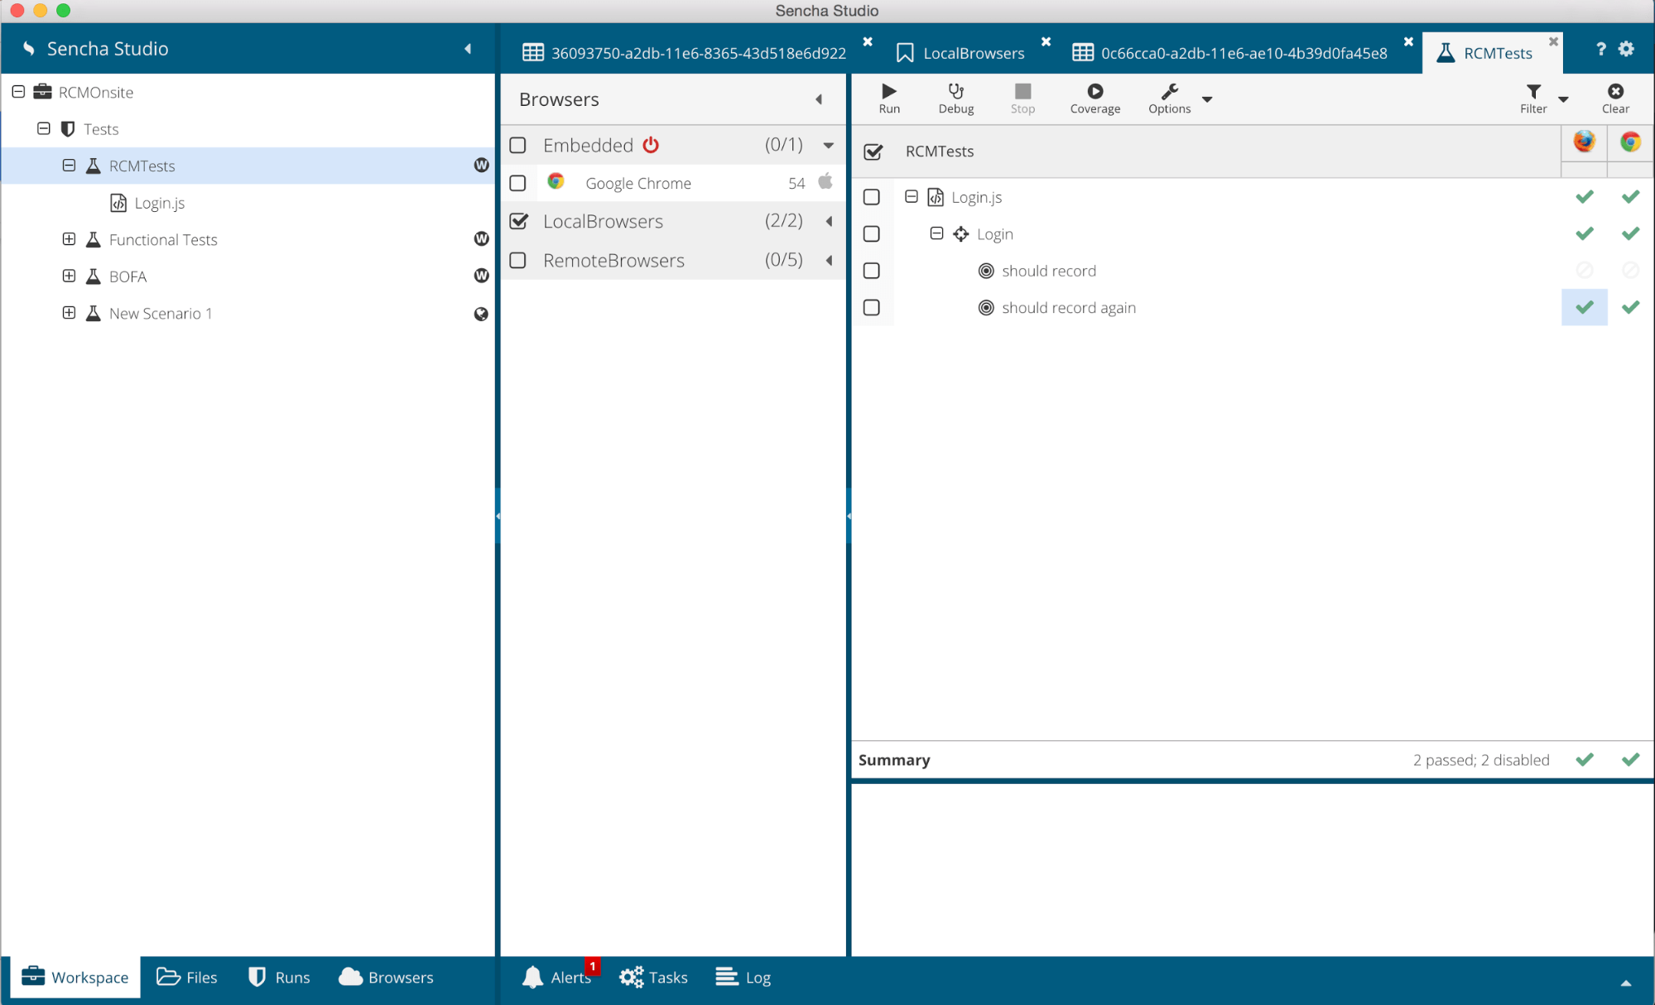Click Chrome passed check for Login.js

point(1630,196)
